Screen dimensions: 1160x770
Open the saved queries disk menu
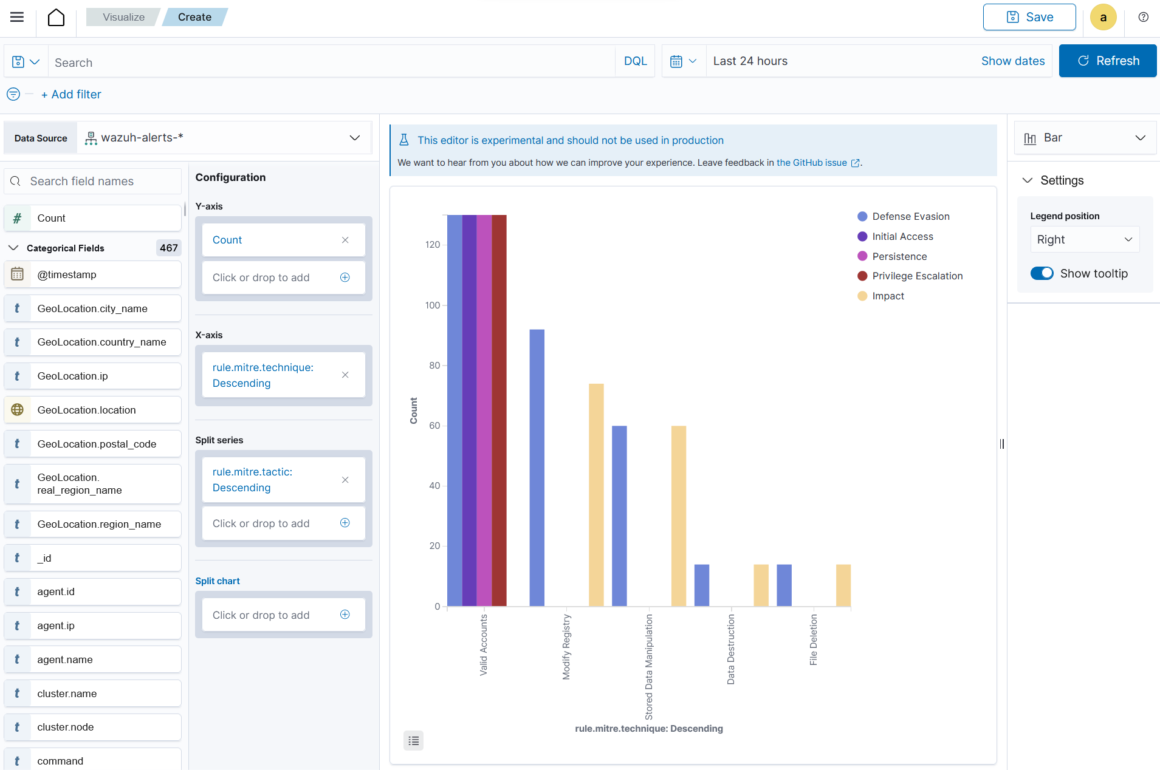click(x=26, y=61)
